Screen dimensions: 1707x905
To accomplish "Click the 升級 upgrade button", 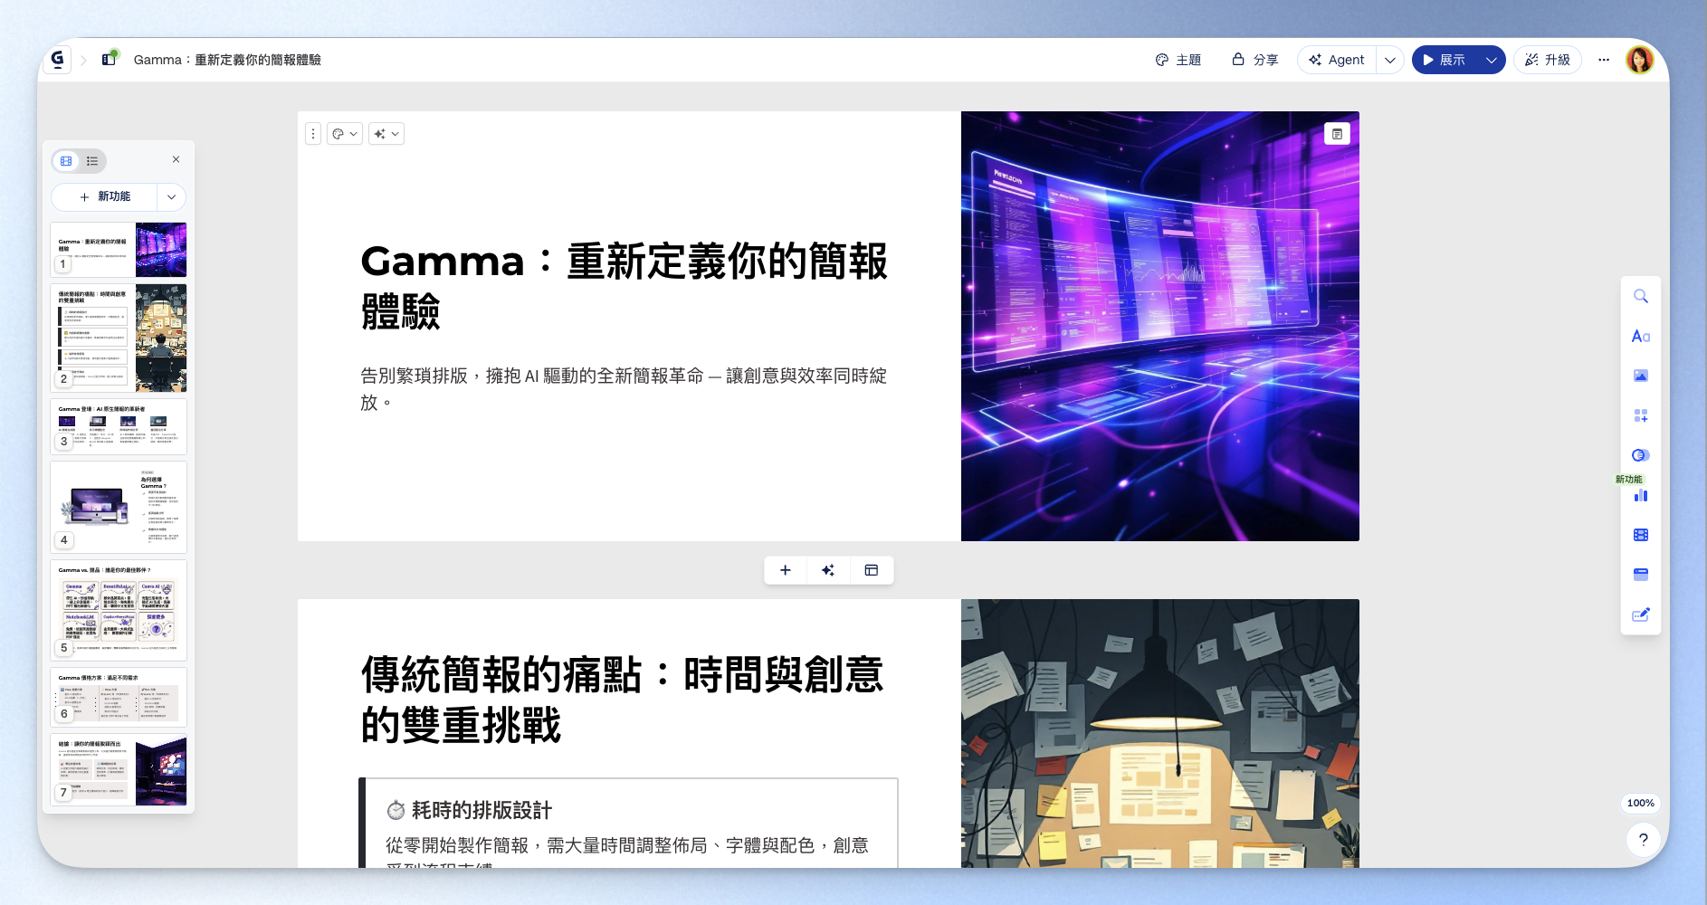I will click(1547, 61).
